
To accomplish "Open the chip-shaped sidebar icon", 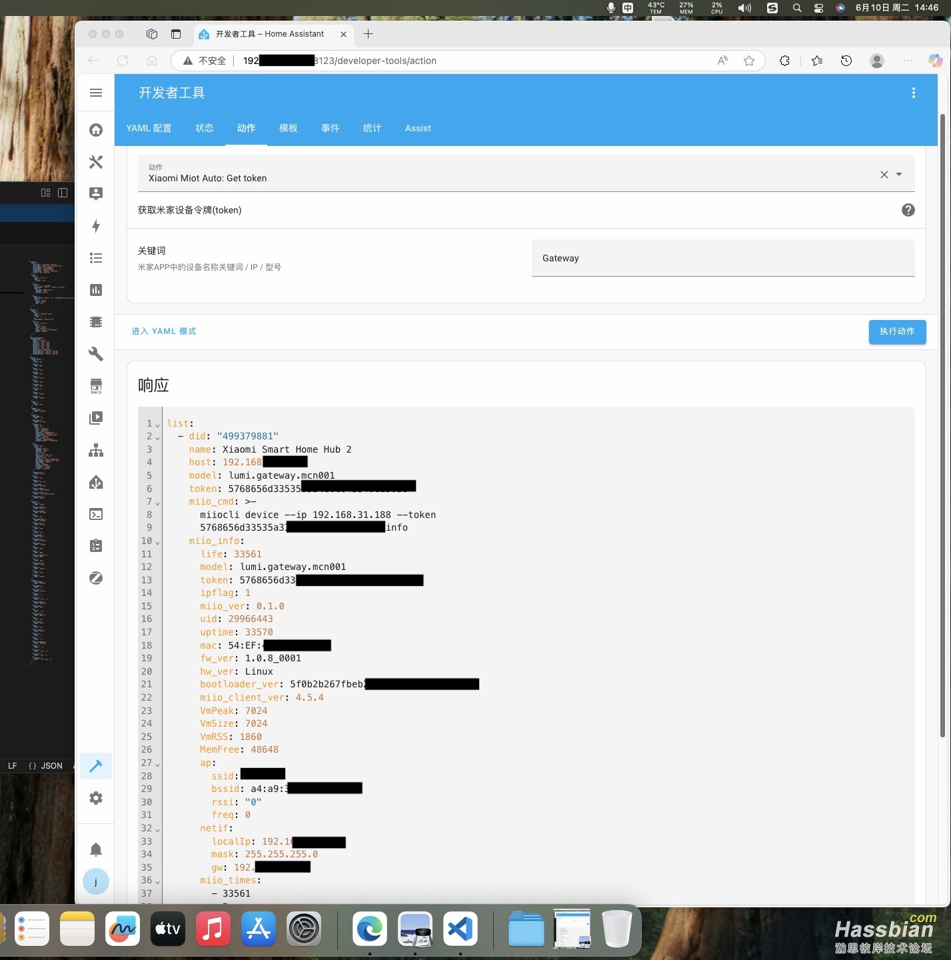I will [x=96, y=322].
